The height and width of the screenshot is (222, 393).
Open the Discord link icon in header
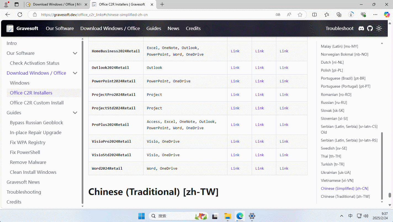(361, 28)
